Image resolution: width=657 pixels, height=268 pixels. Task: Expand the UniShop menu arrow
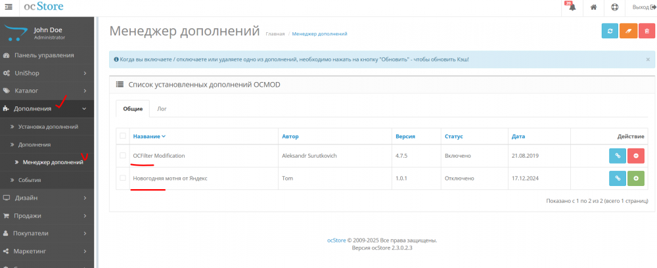(85, 74)
